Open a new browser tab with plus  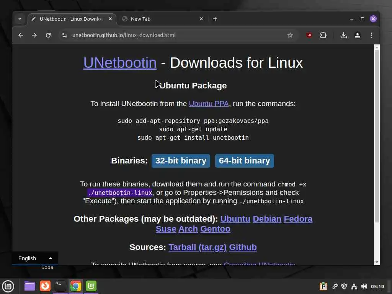pos(215,19)
